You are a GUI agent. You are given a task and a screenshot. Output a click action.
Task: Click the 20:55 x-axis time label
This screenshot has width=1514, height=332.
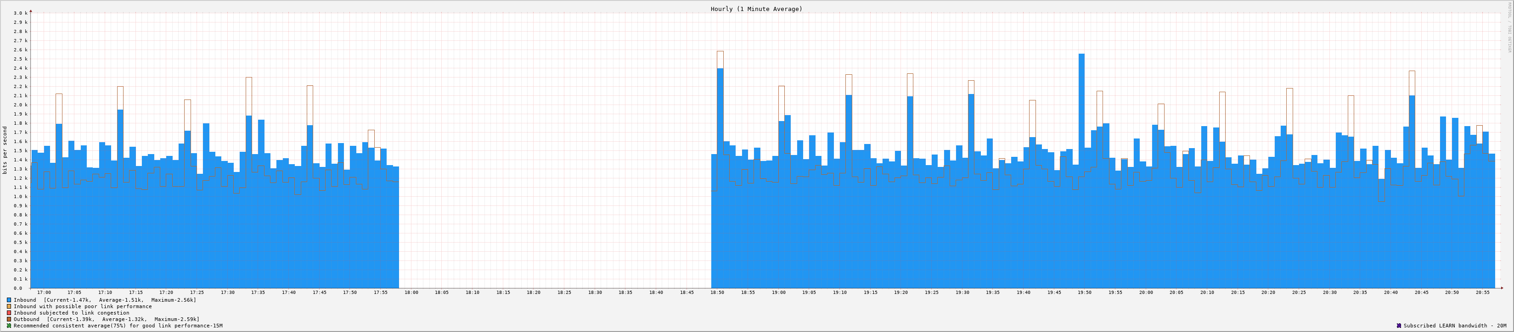click(1482, 292)
